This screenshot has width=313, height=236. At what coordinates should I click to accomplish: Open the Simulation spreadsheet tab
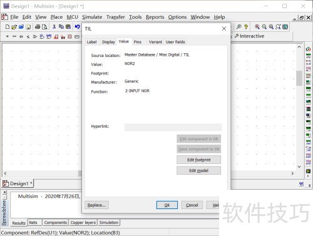109,223
